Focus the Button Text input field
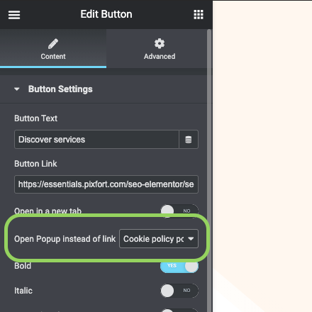Image resolution: width=312 pixels, height=312 pixels. [96, 140]
